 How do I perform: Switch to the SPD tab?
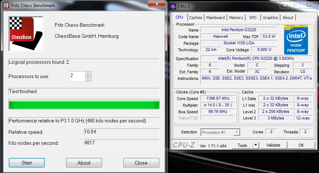(253, 18)
